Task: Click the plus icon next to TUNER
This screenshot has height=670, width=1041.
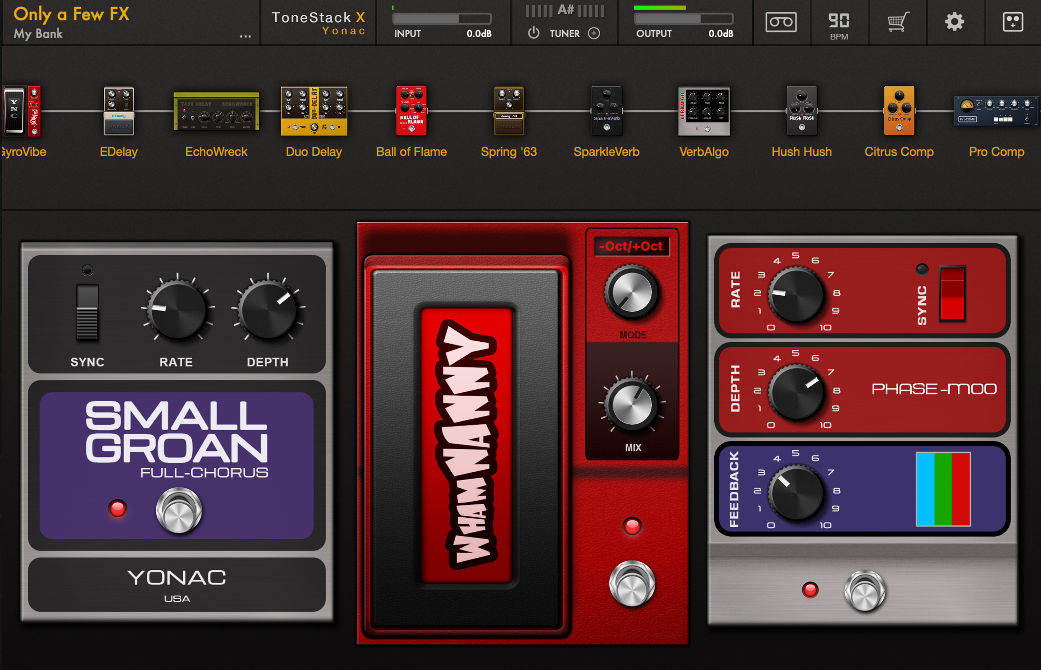Action: (594, 33)
